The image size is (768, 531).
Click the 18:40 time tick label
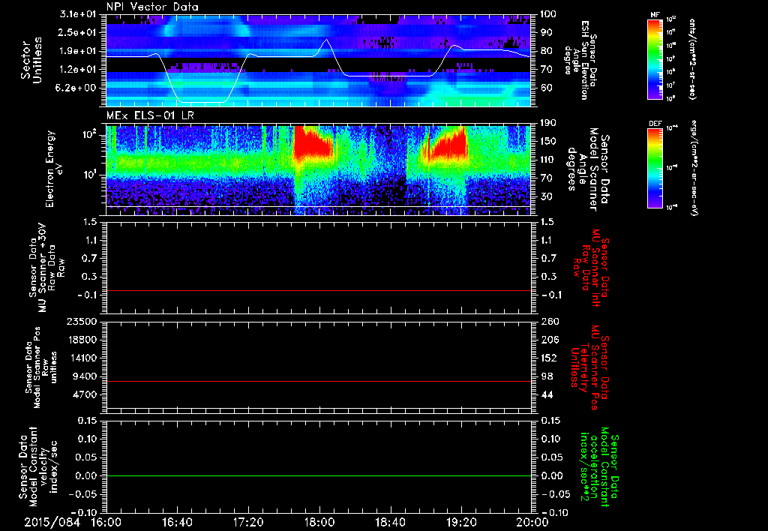tap(390, 522)
